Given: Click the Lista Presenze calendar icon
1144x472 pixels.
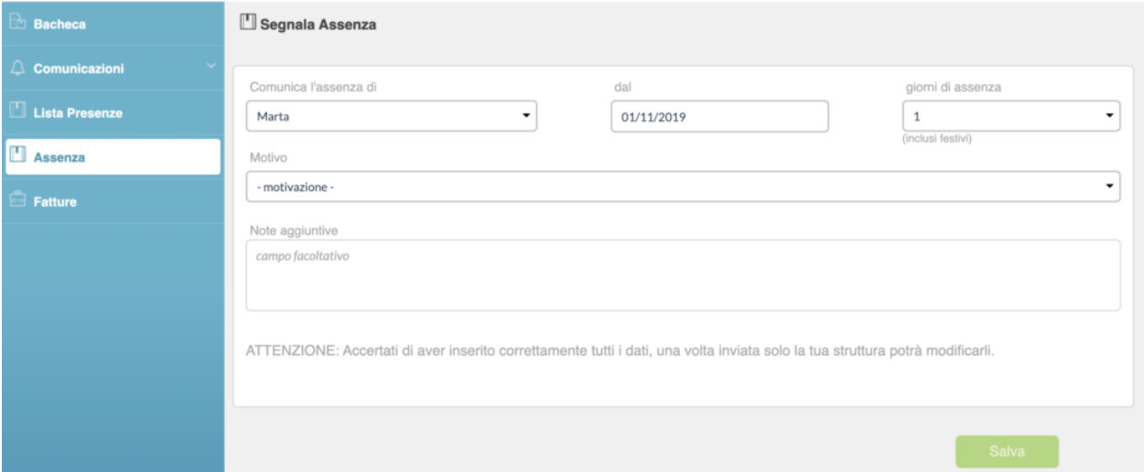Looking at the screenshot, I should click(x=16, y=113).
